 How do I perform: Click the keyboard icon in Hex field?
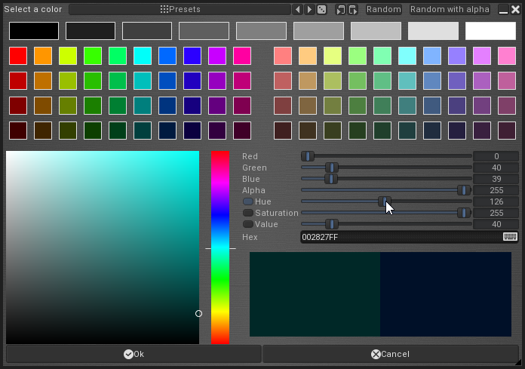click(510, 237)
